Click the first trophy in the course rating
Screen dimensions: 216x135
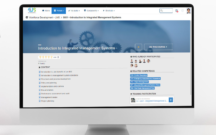point(40,57)
